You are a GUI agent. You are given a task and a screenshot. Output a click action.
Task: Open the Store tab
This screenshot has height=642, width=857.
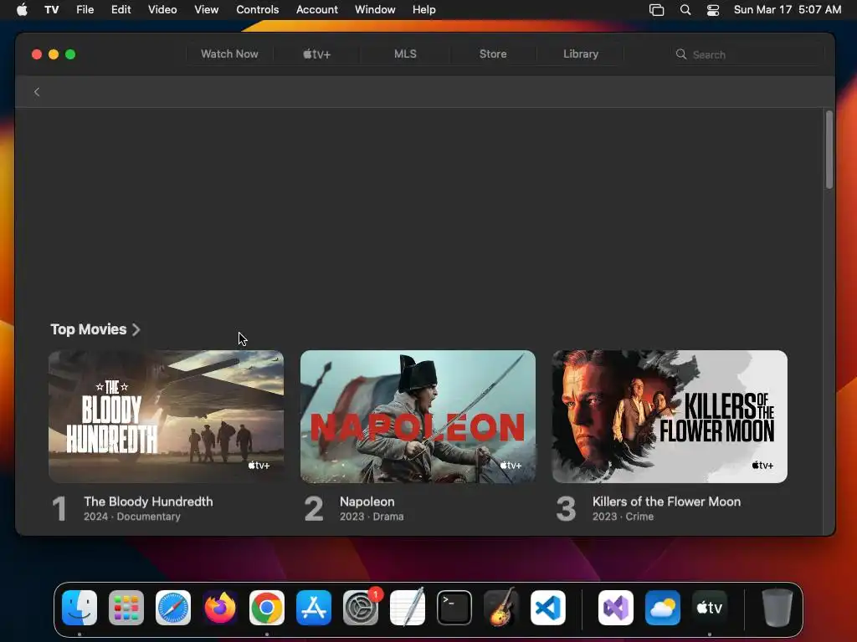pos(493,54)
